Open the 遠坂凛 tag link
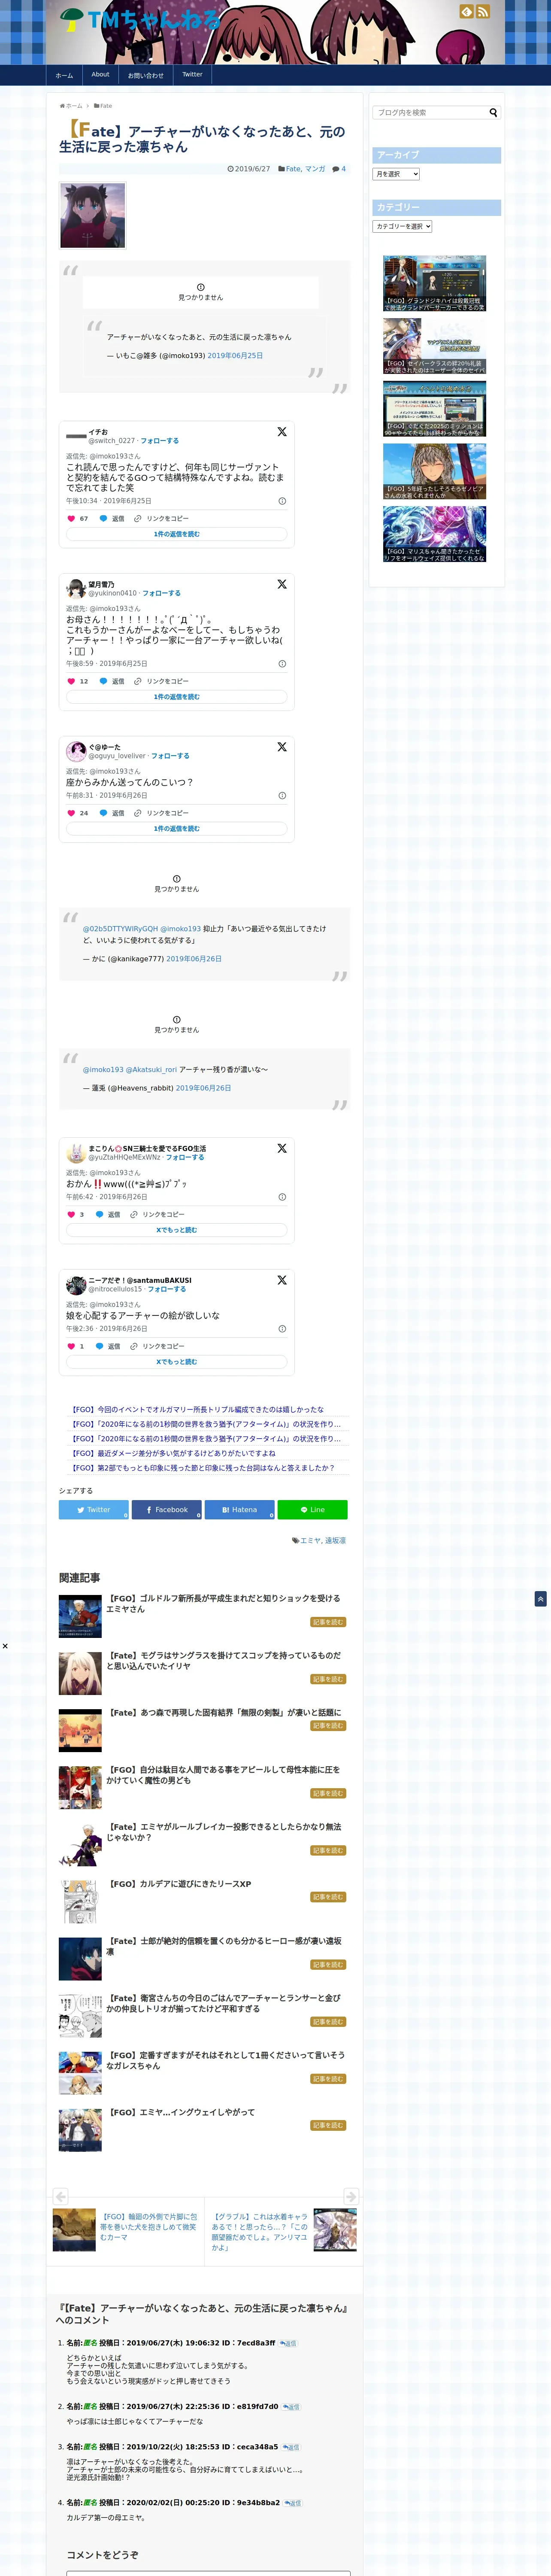This screenshot has width=551, height=2576. pyautogui.click(x=336, y=1541)
